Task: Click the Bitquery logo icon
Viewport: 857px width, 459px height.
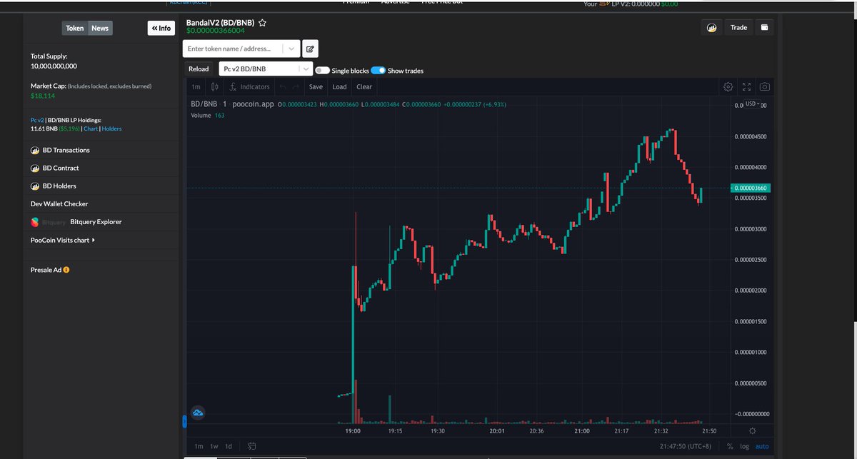Action: pos(35,222)
